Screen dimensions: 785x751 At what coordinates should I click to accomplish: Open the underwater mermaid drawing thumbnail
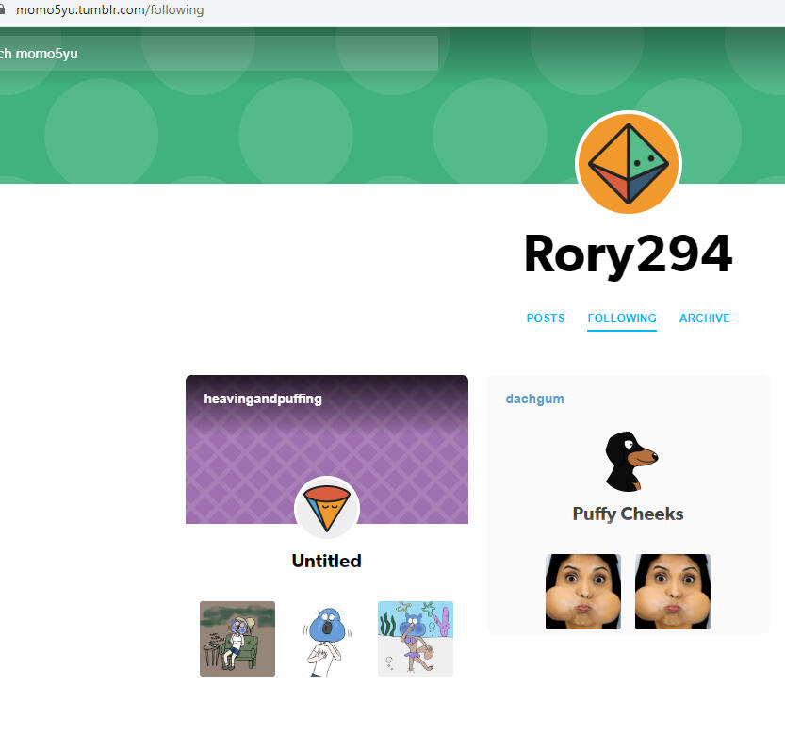(416, 639)
